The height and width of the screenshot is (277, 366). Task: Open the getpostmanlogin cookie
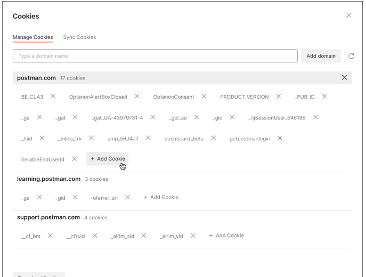click(x=249, y=138)
